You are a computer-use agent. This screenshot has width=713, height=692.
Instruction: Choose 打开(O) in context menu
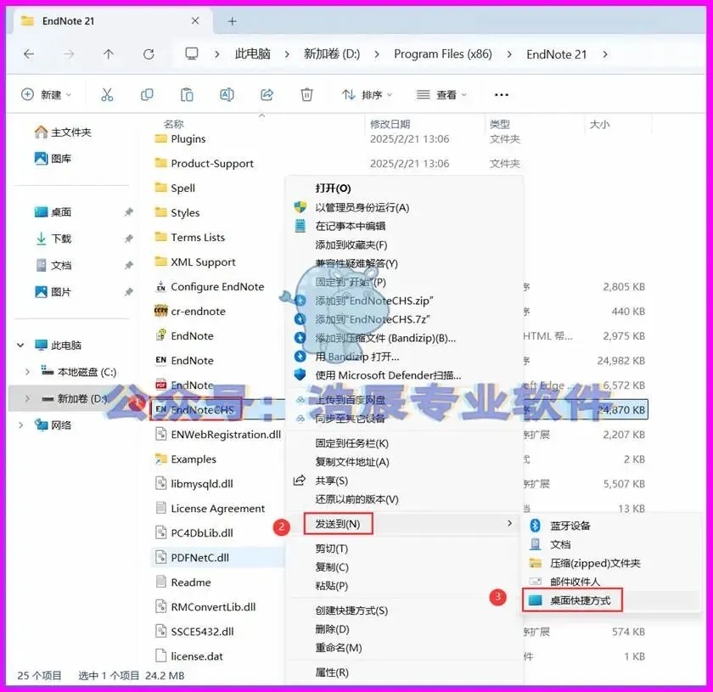click(333, 188)
